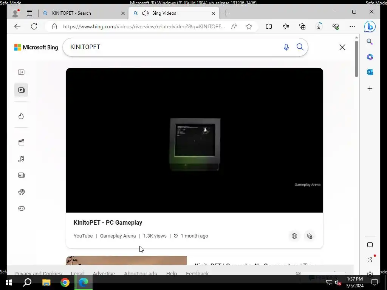
Task: Start voice search with microphone
Action: click(286, 47)
